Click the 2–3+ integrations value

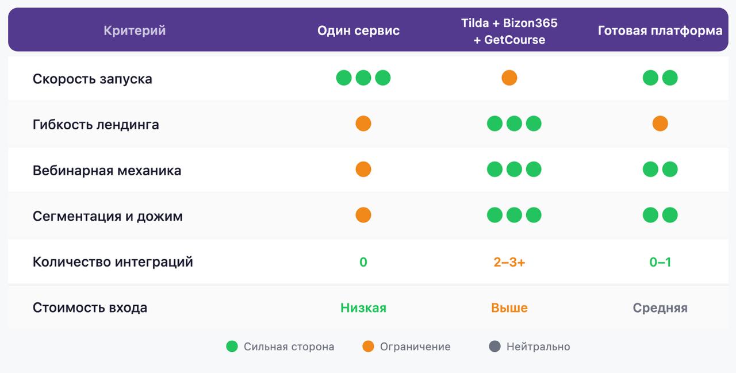click(x=509, y=262)
